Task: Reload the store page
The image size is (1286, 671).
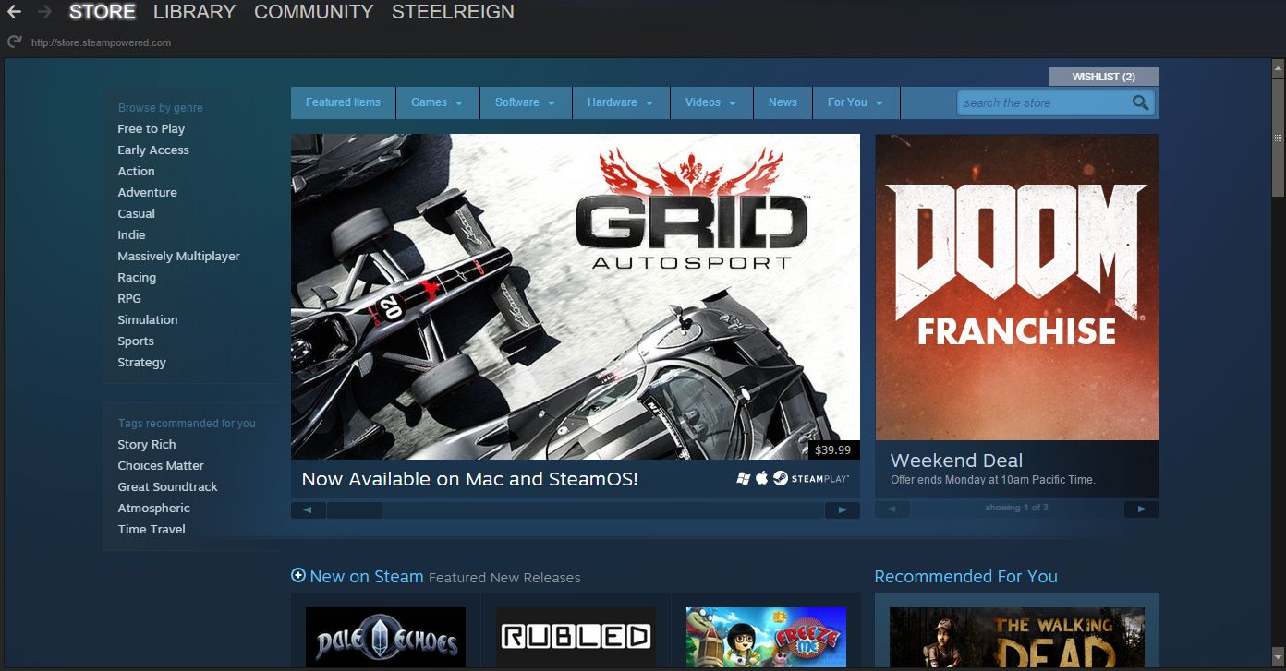Action: [x=14, y=42]
